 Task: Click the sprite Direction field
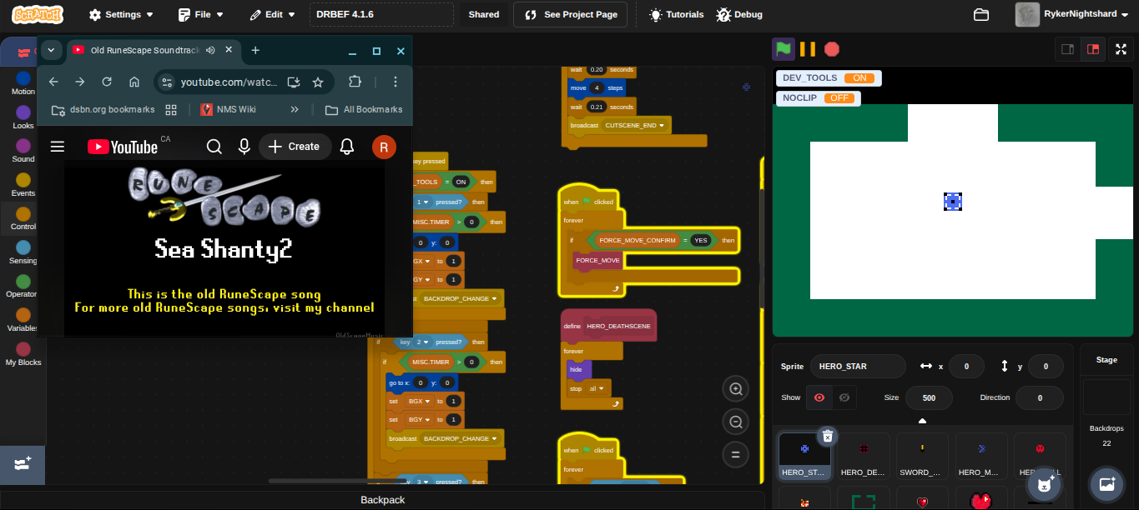(1040, 397)
